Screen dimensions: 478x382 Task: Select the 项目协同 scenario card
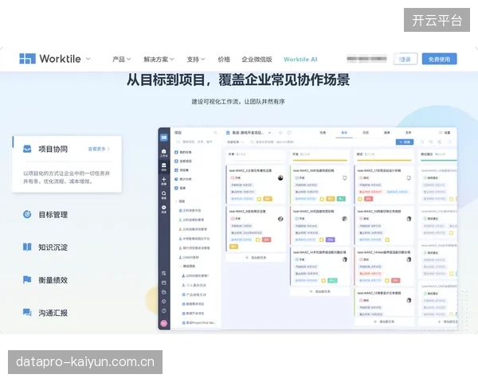click(x=67, y=164)
